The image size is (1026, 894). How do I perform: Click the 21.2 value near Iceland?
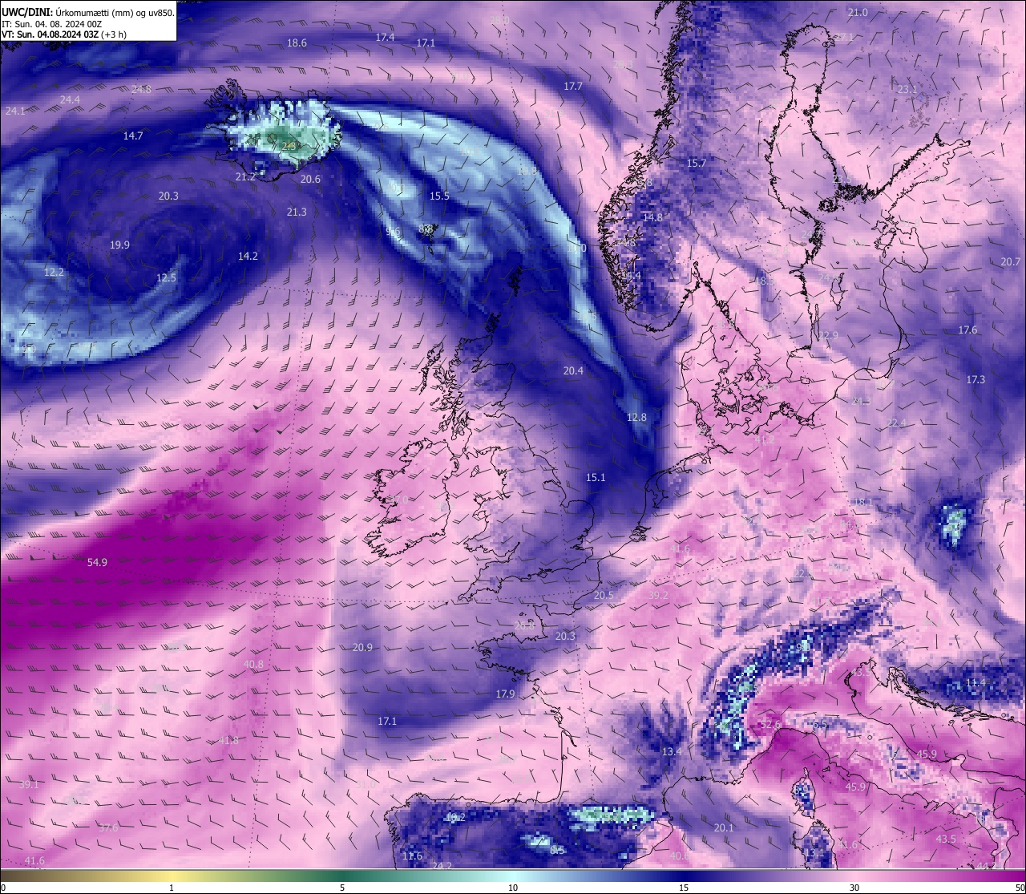(x=245, y=177)
